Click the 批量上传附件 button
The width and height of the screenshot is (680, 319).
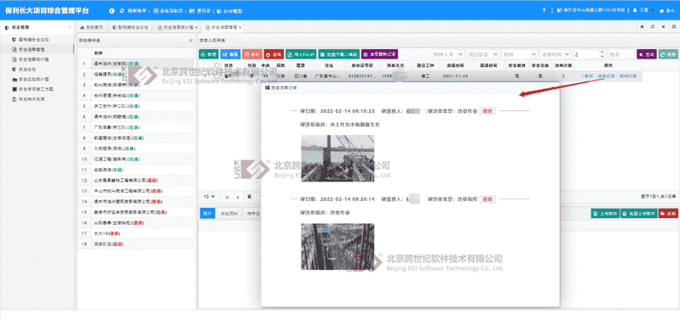tap(639, 214)
